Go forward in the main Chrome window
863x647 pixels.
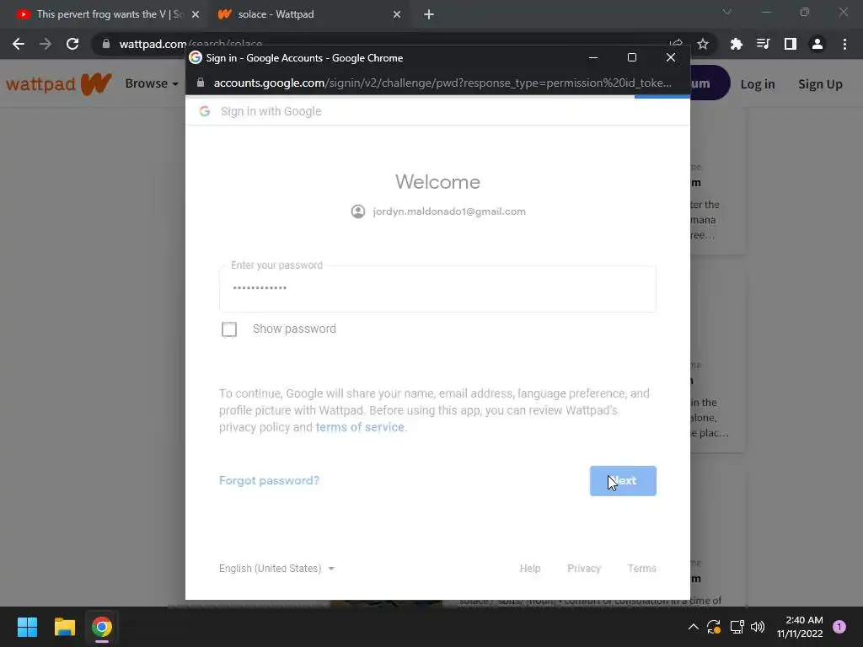coord(46,44)
